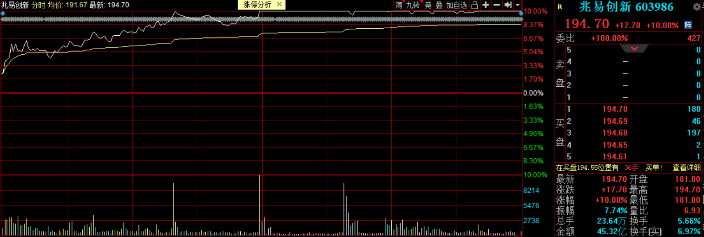Select stock name 兆易创新 603986
The image size is (704, 237).
tap(625, 6)
